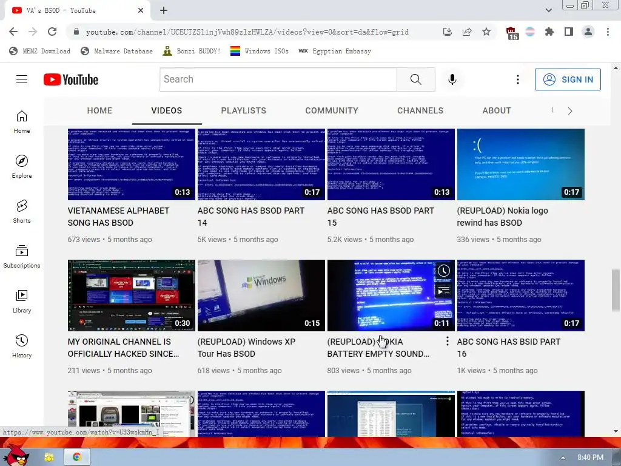This screenshot has width=621, height=466.
Task: Open ABC SONG HAS BSOD PART 15 title
Action: coord(381,217)
